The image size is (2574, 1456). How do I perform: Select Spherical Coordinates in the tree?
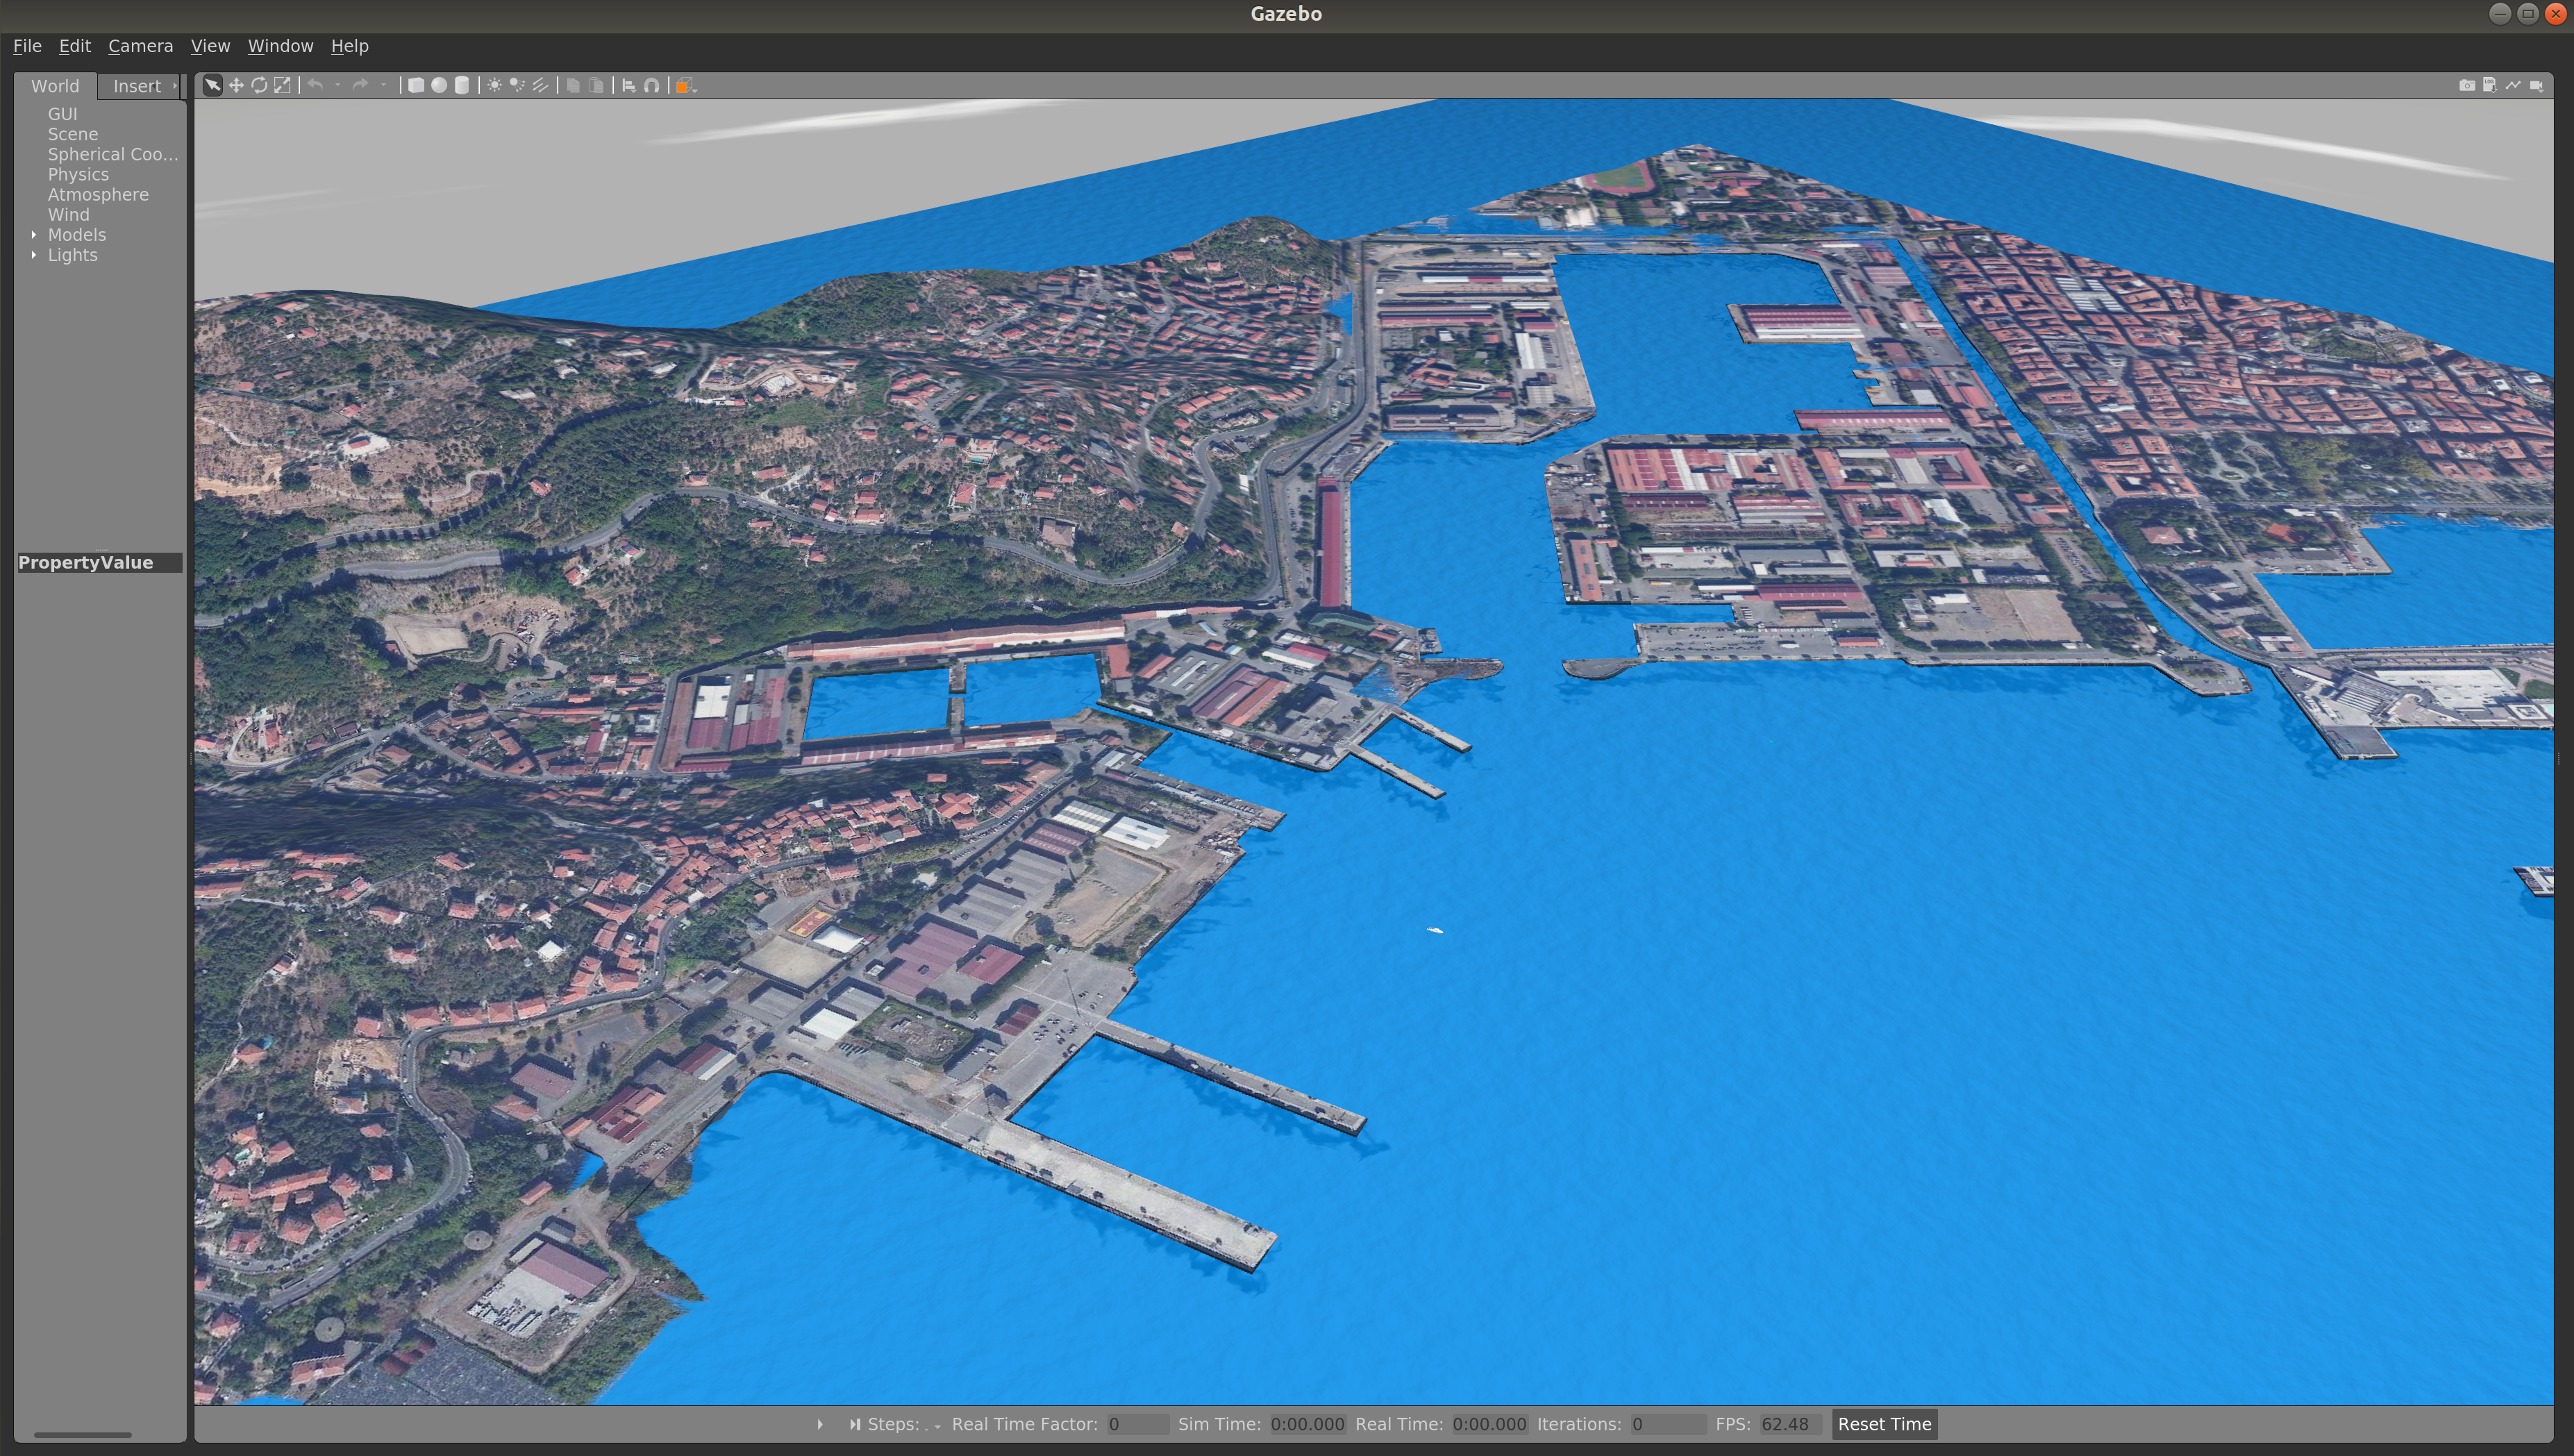click(x=113, y=154)
